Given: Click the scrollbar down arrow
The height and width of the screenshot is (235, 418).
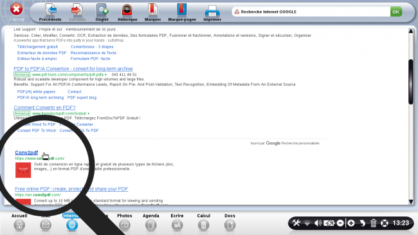Looking at the screenshot, I should [x=411, y=202].
